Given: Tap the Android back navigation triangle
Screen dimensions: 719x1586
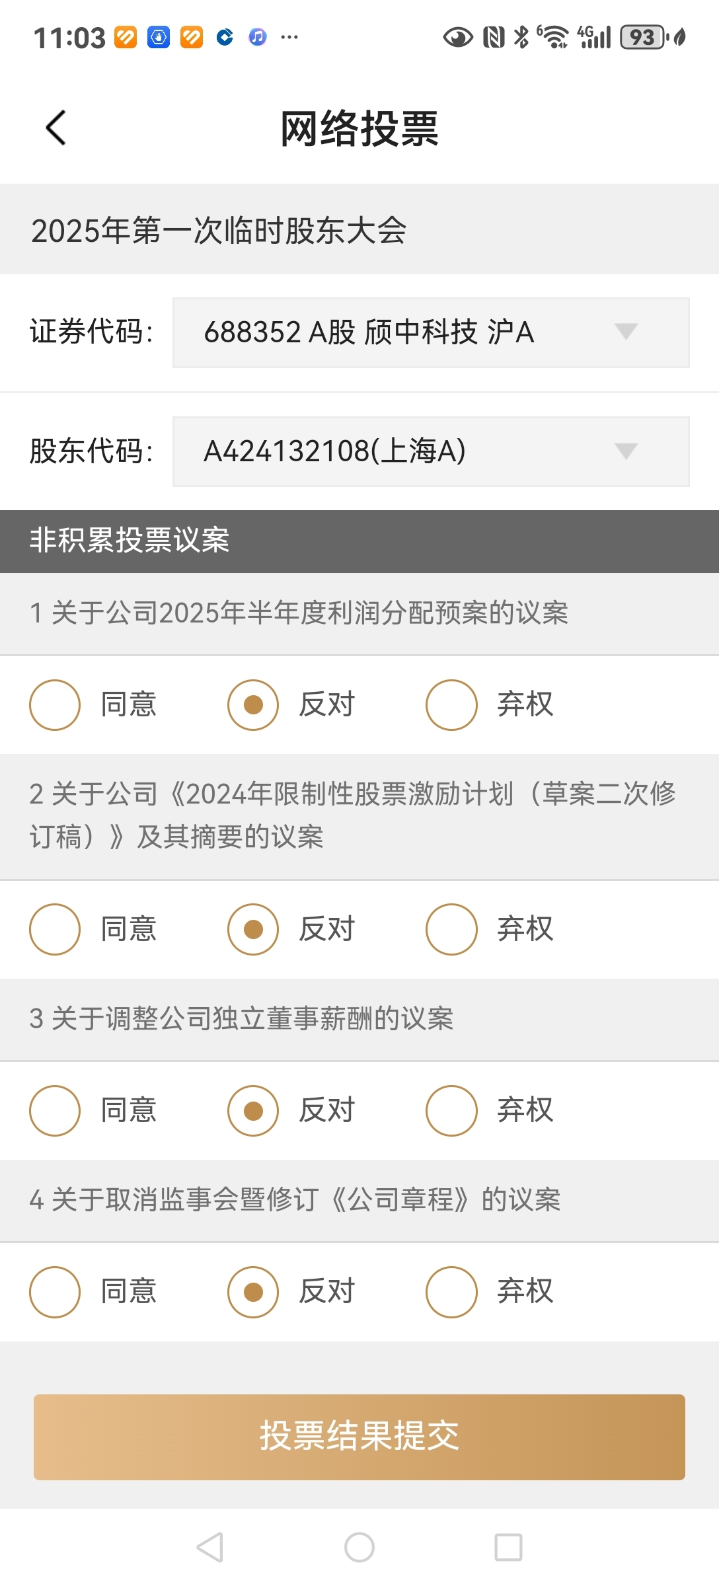Looking at the screenshot, I should point(210,1547).
